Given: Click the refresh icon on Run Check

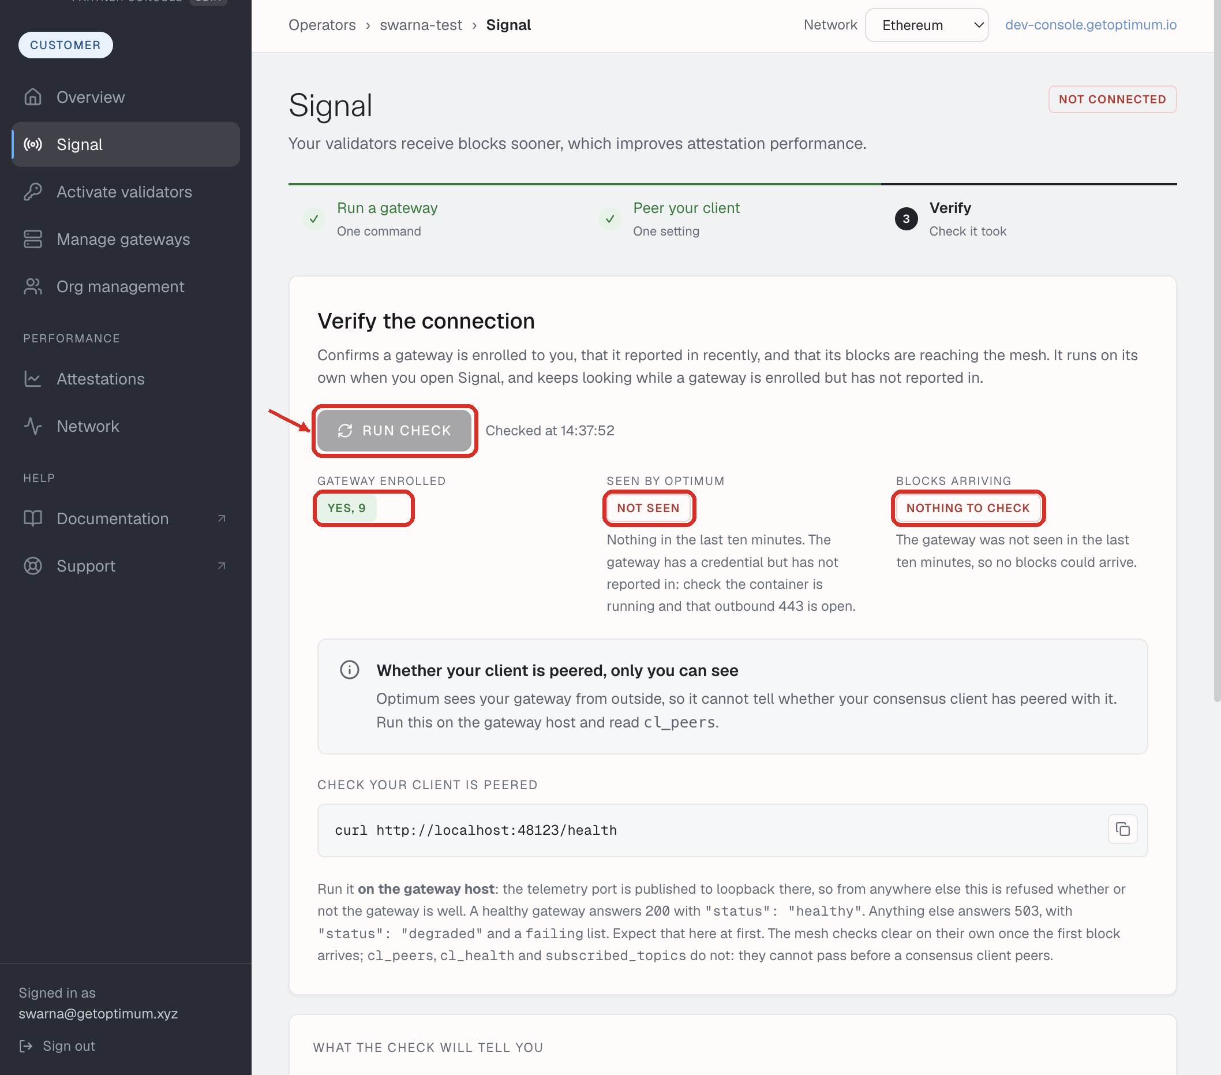Looking at the screenshot, I should coord(345,430).
